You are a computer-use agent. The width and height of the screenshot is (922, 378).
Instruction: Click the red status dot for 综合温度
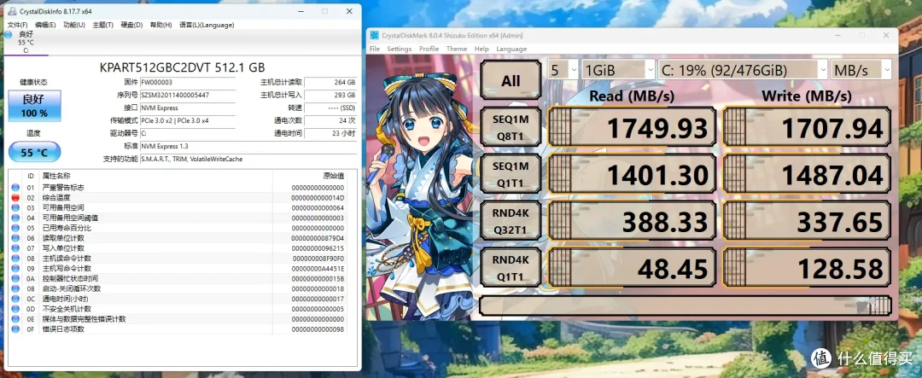(x=15, y=197)
